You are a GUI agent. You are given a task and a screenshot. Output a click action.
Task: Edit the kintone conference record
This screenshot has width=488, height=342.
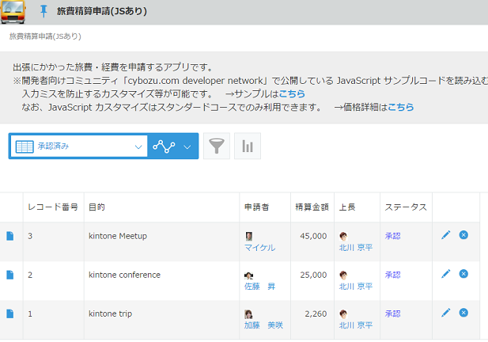click(x=445, y=274)
